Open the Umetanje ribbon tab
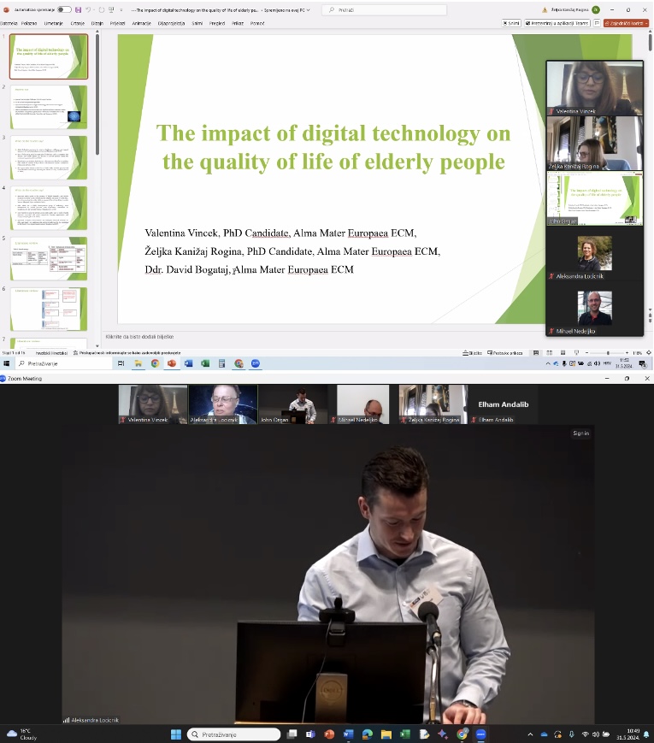The image size is (654, 743). click(x=54, y=23)
